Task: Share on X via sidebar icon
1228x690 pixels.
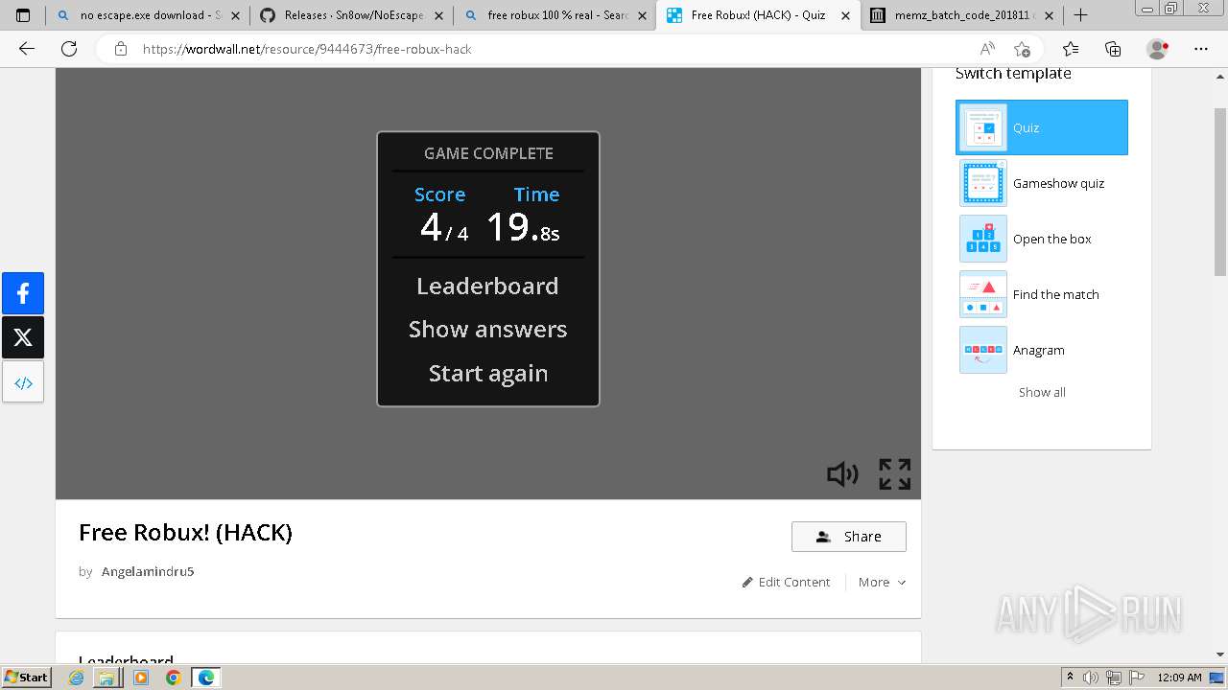Action: (23, 337)
